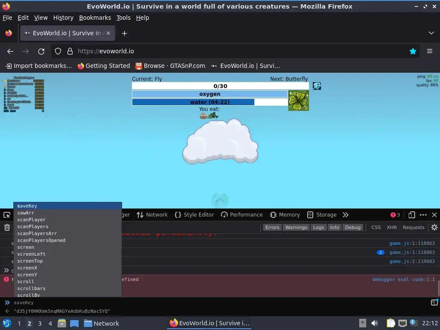Close the developer tools panel

pos(434,215)
